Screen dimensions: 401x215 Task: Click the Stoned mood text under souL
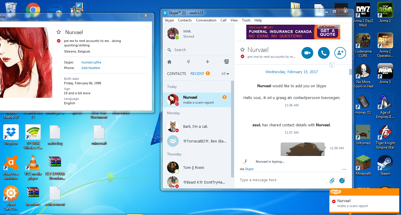pyautogui.click(x=188, y=36)
